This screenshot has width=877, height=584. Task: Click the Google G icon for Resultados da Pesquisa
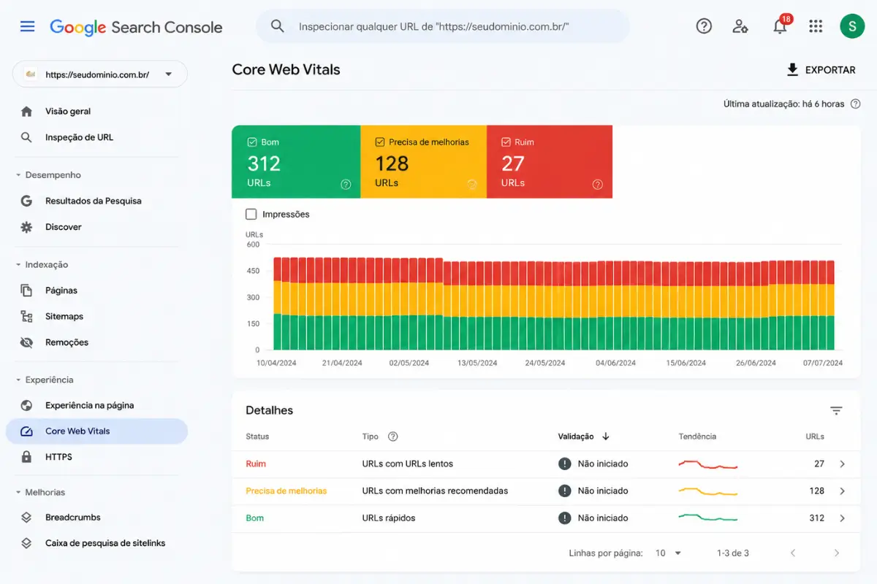tap(27, 201)
